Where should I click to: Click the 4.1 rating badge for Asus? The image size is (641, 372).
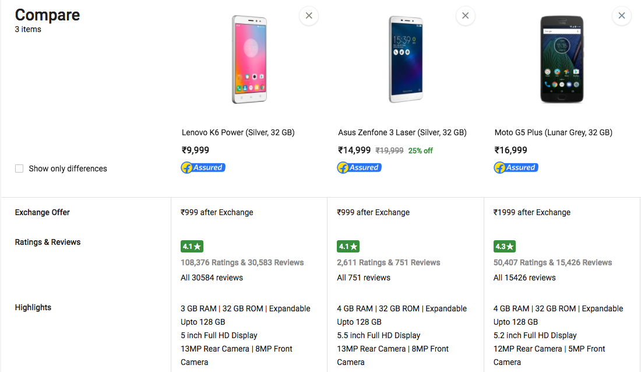click(x=348, y=247)
